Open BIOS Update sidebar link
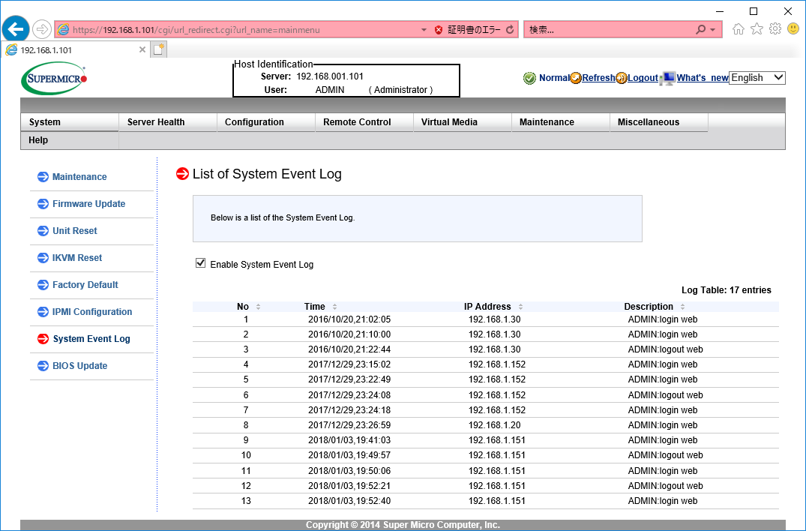Image resolution: width=806 pixels, height=531 pixels. [79, 365]
